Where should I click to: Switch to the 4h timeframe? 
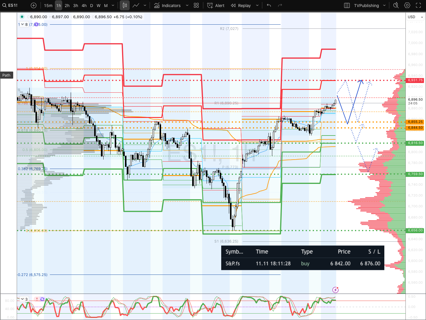click(x=84, y=6)
